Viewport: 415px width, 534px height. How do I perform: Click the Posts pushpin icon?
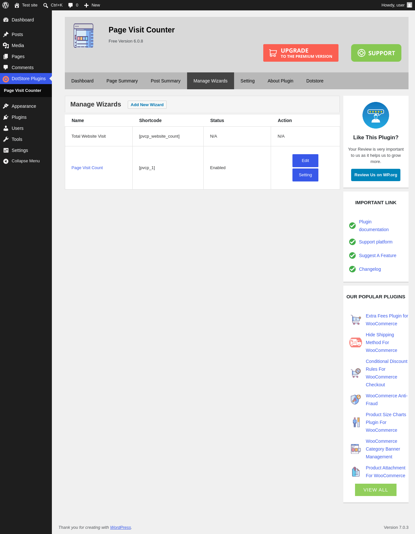[6, 34]
